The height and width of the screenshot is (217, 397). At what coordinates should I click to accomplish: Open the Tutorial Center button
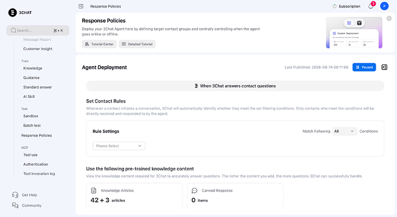point(99,44)
